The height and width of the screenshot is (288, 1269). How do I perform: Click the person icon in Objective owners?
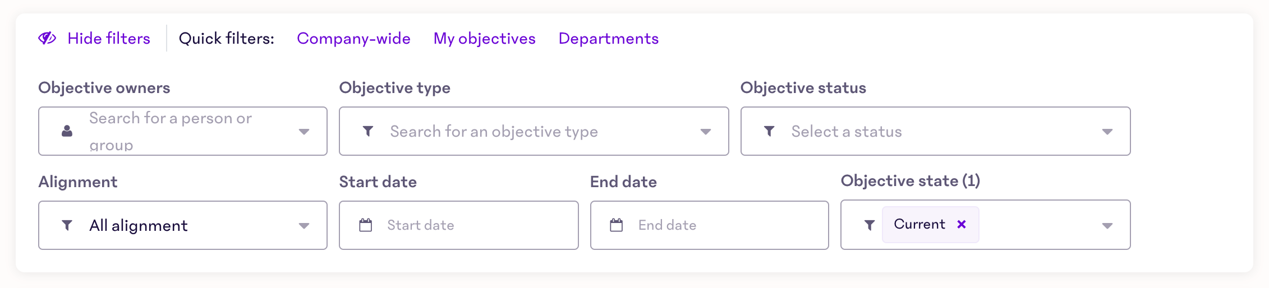tap(67, 131)
